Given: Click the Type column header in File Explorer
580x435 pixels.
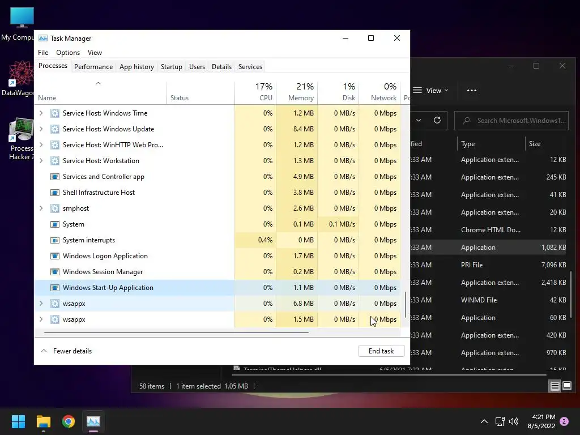Looking at the screenshot, I should (491, 143).
